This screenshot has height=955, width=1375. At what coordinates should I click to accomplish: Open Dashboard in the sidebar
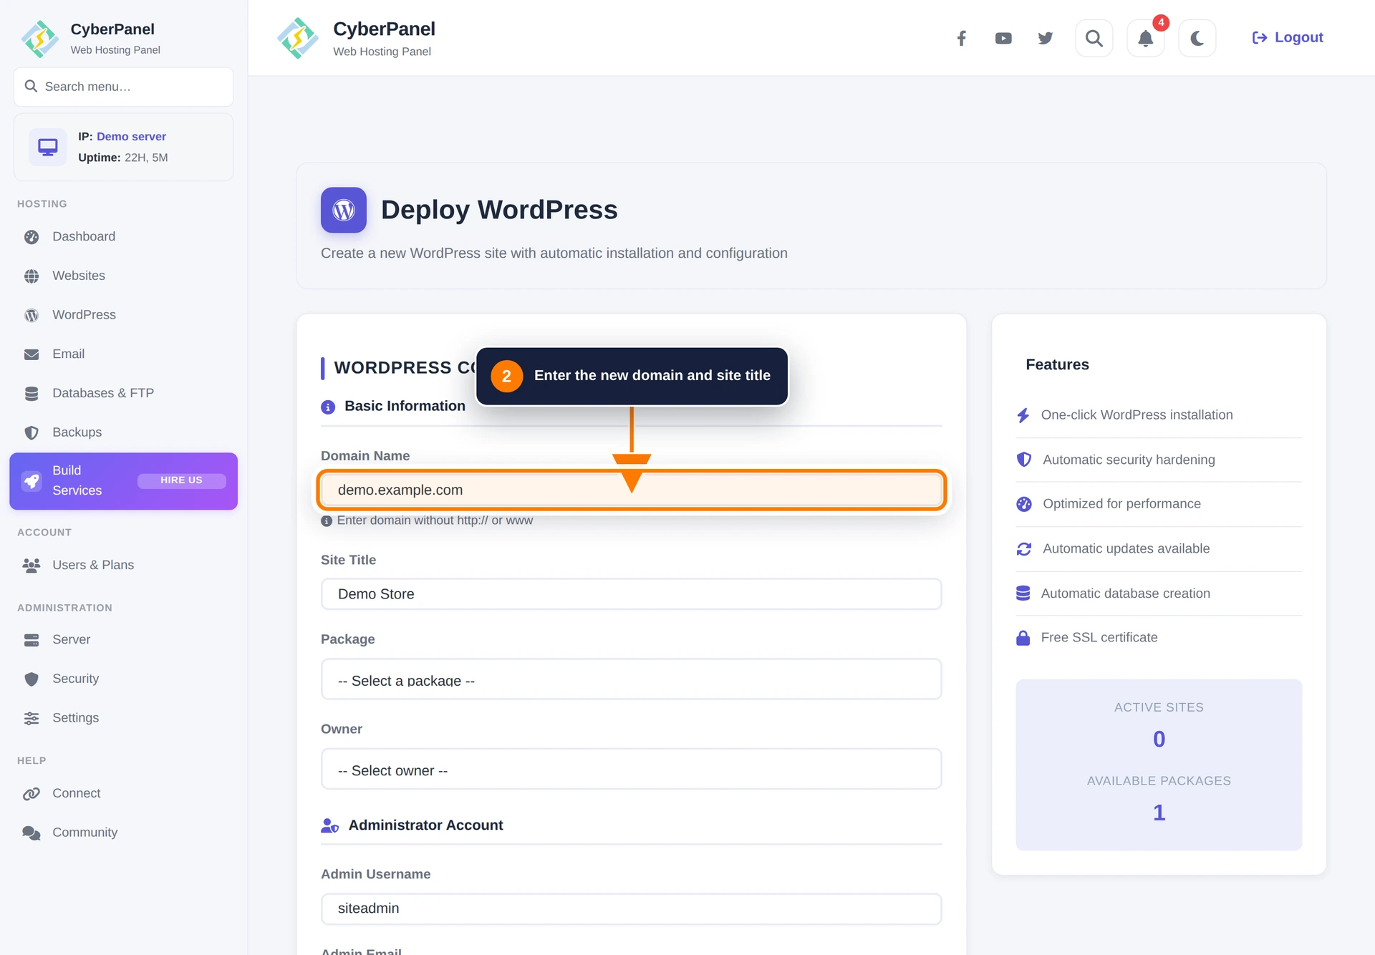[123, 236]
